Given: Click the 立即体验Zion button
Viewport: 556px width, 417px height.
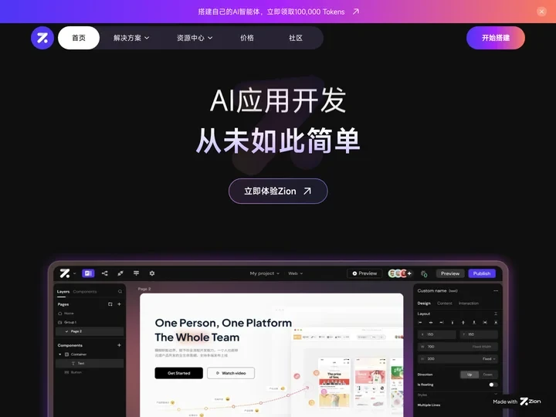Looking at the screenshot, I should point(278,192).
